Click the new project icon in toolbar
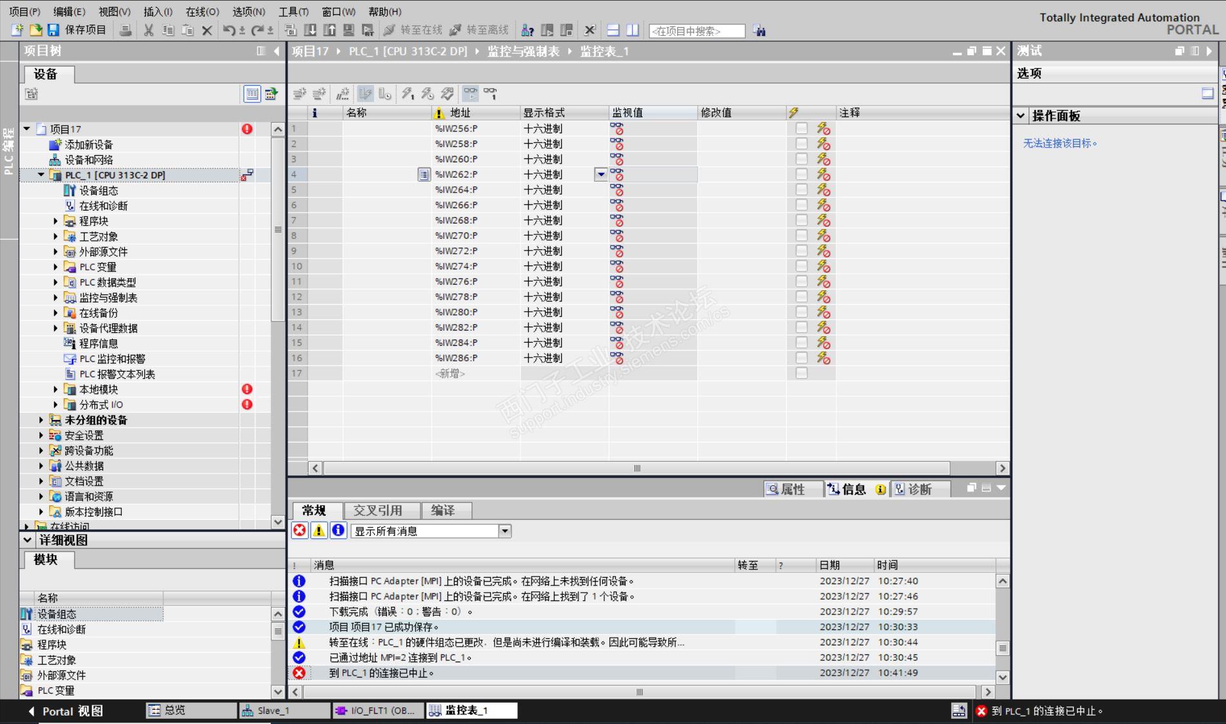The width and height of the screenshot is (1226, 724). (x=17, y=30)
